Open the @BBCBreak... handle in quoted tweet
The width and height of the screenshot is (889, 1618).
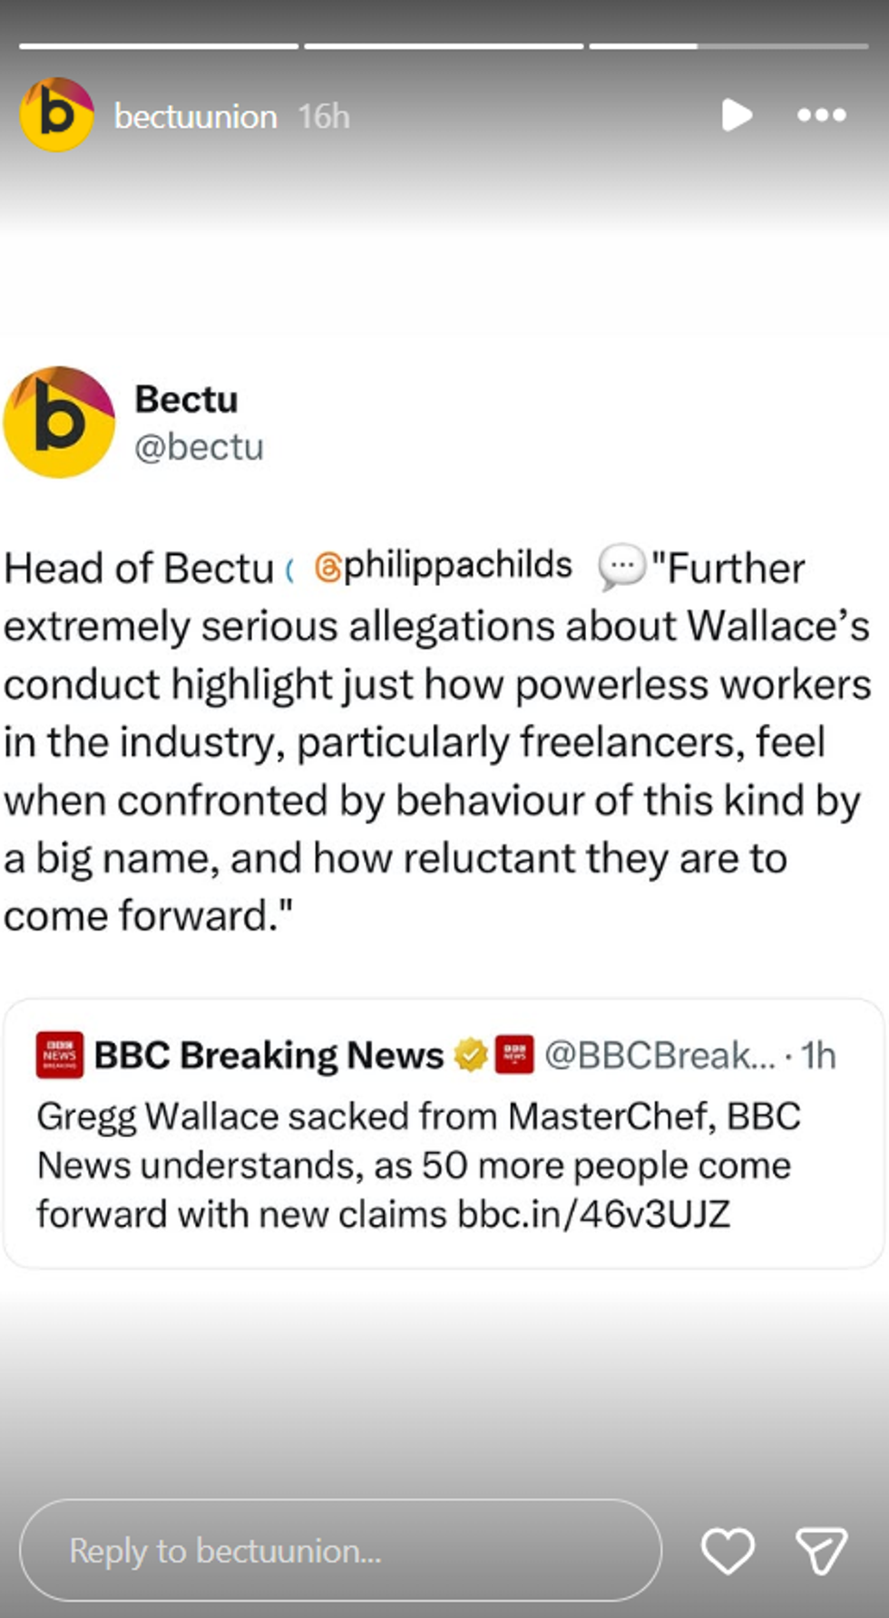(x=659, y=1055)
